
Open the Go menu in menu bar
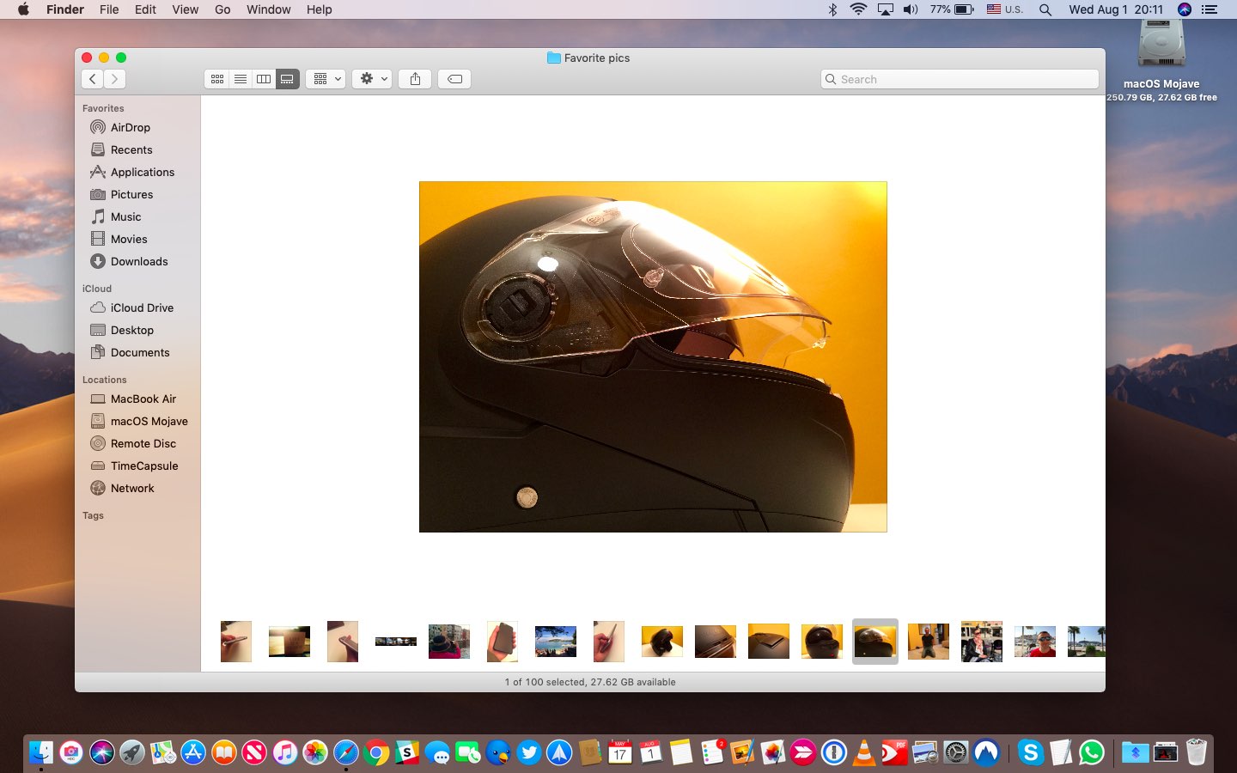point(222,9)
